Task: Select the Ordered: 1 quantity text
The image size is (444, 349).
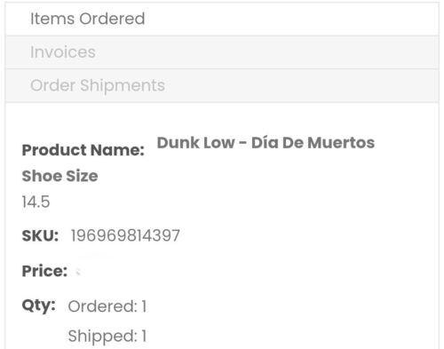Action: coord(107,306)
